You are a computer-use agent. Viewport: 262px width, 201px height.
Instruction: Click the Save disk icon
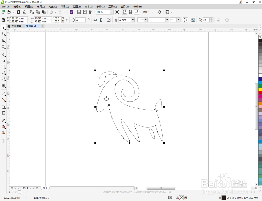[x=18, y=12]
